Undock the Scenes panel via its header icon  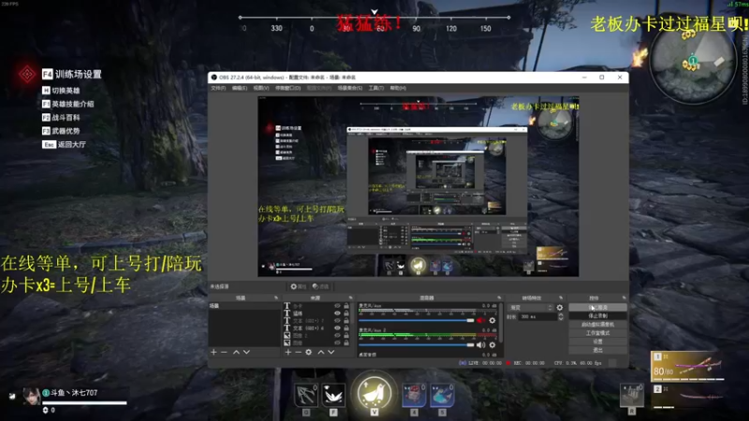tap(275, 298)
